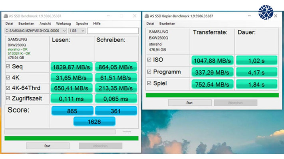Screen dimensions: 284x159
Task: Click the Schreiben column header
Action: [111, 40]
